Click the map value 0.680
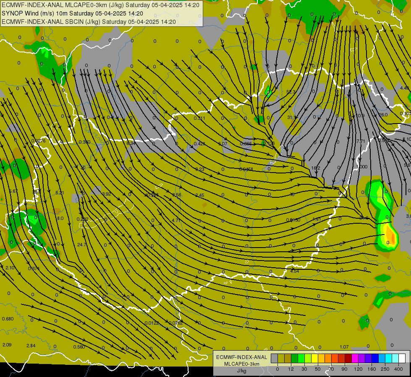This screenshot has width=411, height=377. pyautogui.click(x=8, y=319)
